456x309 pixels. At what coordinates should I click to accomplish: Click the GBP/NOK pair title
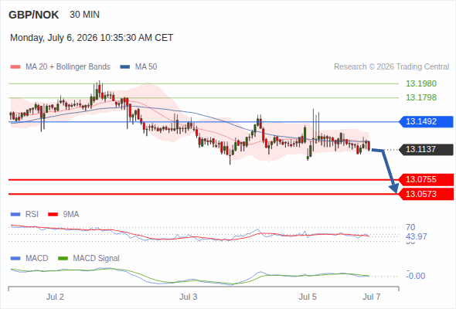click(x=34, y=15)
